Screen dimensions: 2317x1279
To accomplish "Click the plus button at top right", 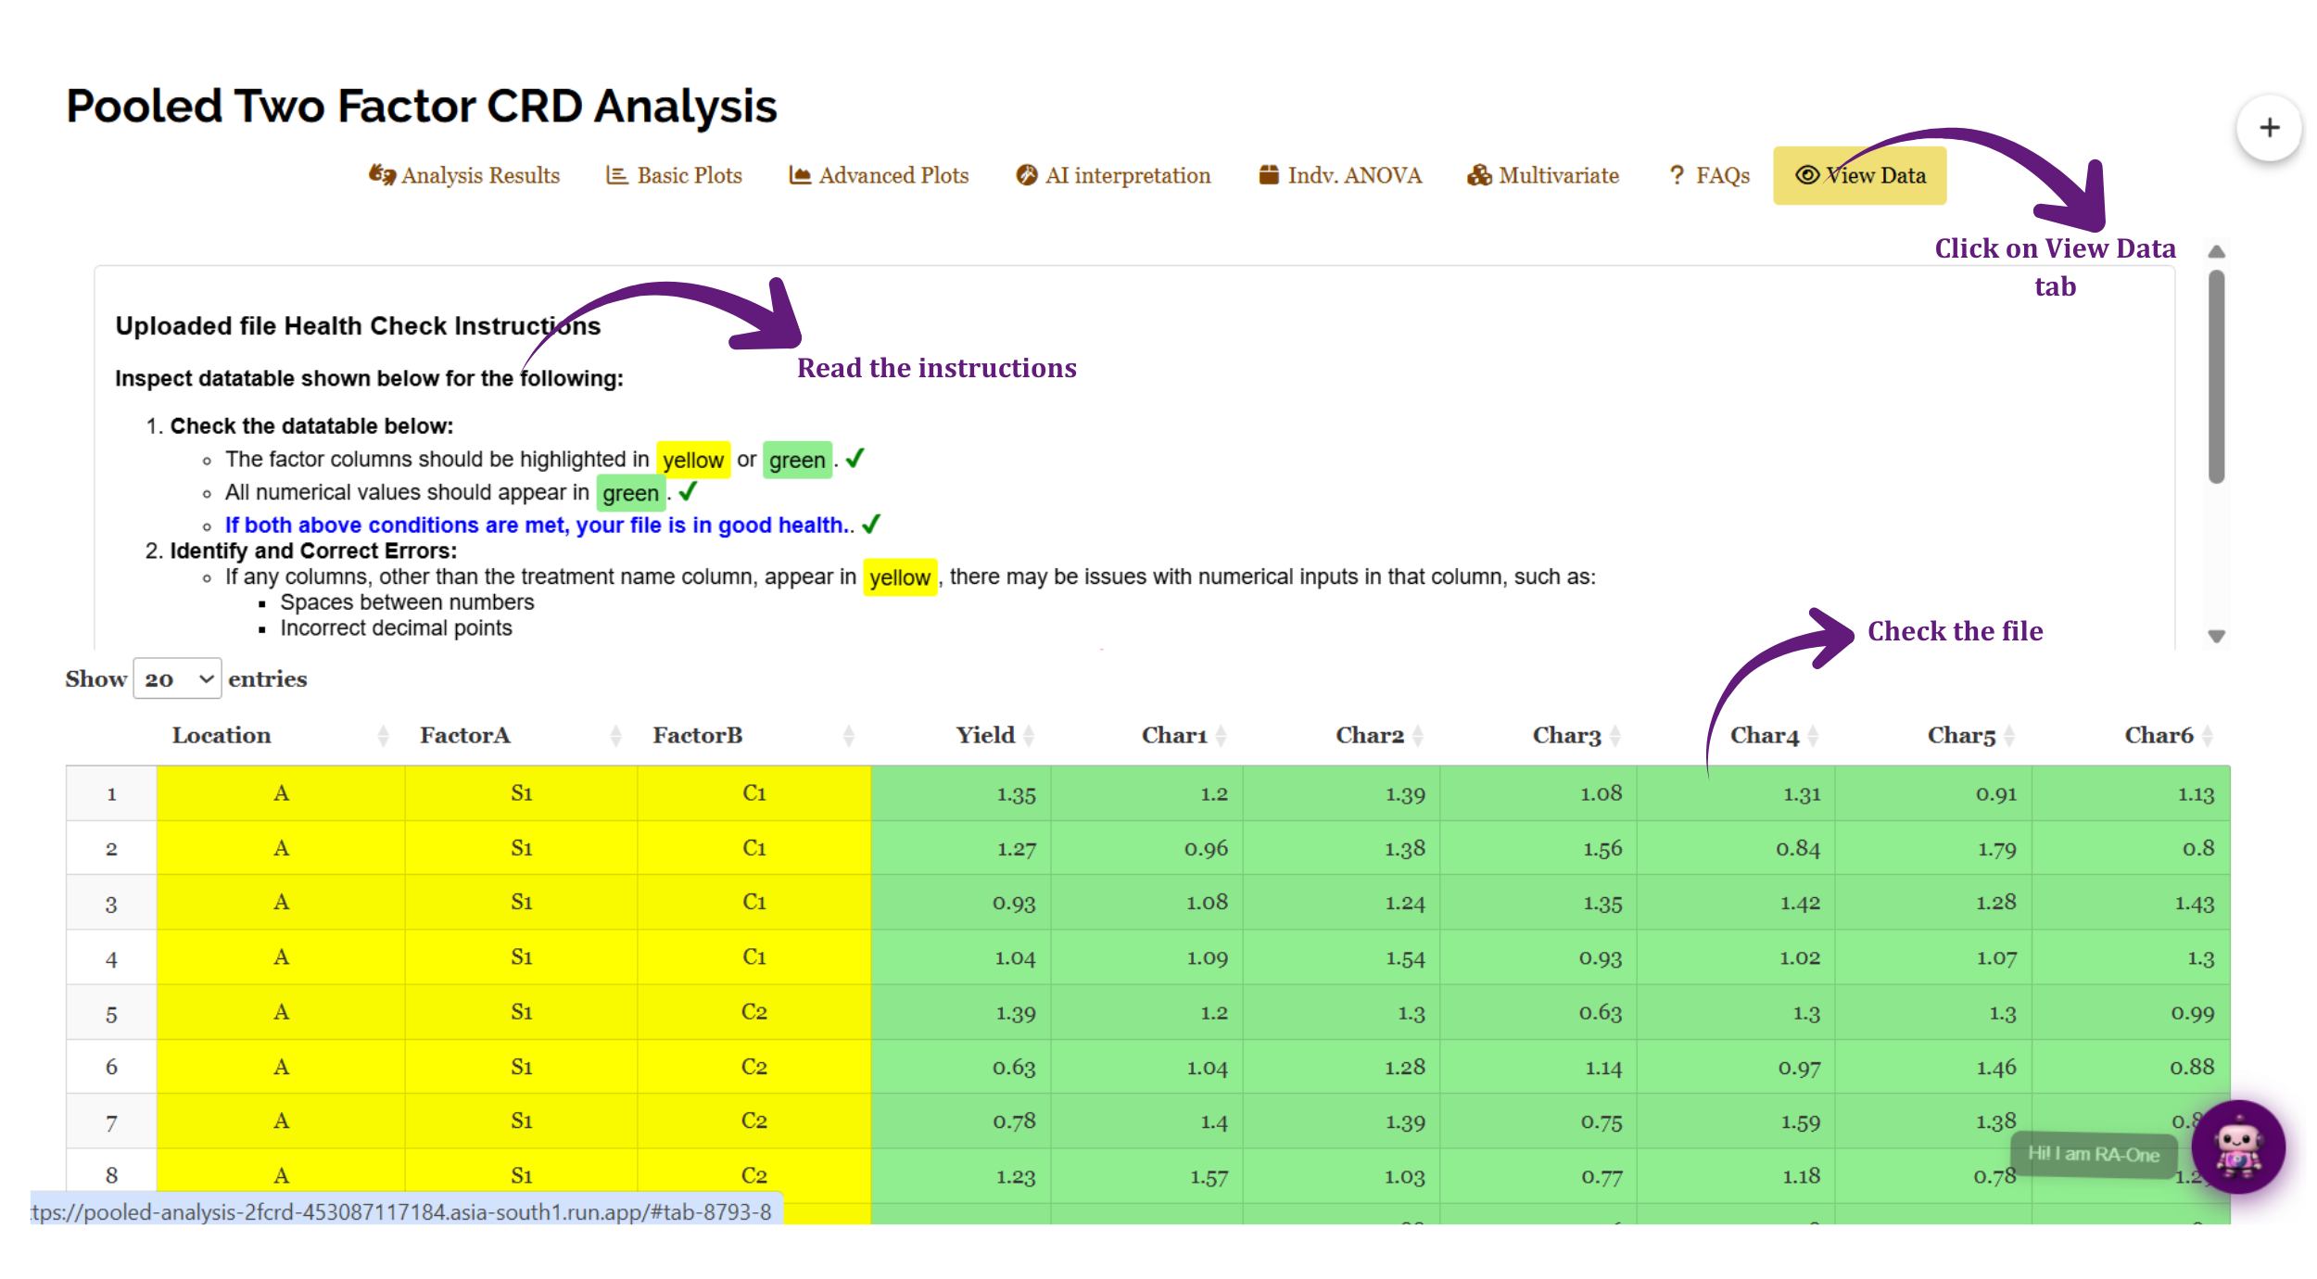I will [x=2269, y=128].
